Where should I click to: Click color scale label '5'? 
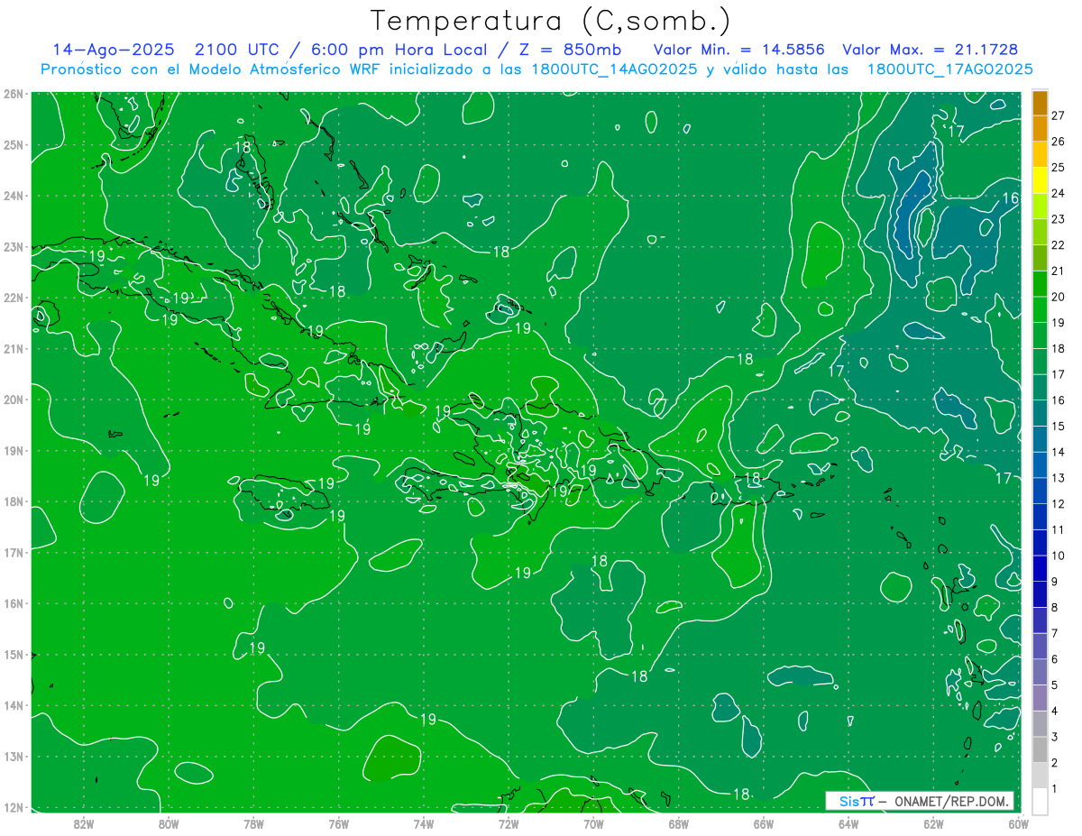point(1055,685)
